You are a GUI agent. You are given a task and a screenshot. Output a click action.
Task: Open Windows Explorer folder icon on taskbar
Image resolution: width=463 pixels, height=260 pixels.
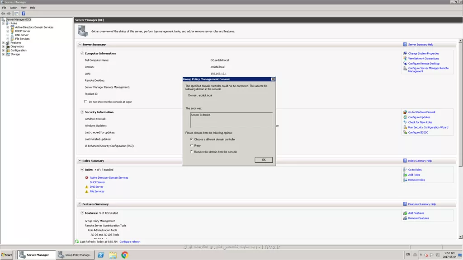(x=113, y=255)
